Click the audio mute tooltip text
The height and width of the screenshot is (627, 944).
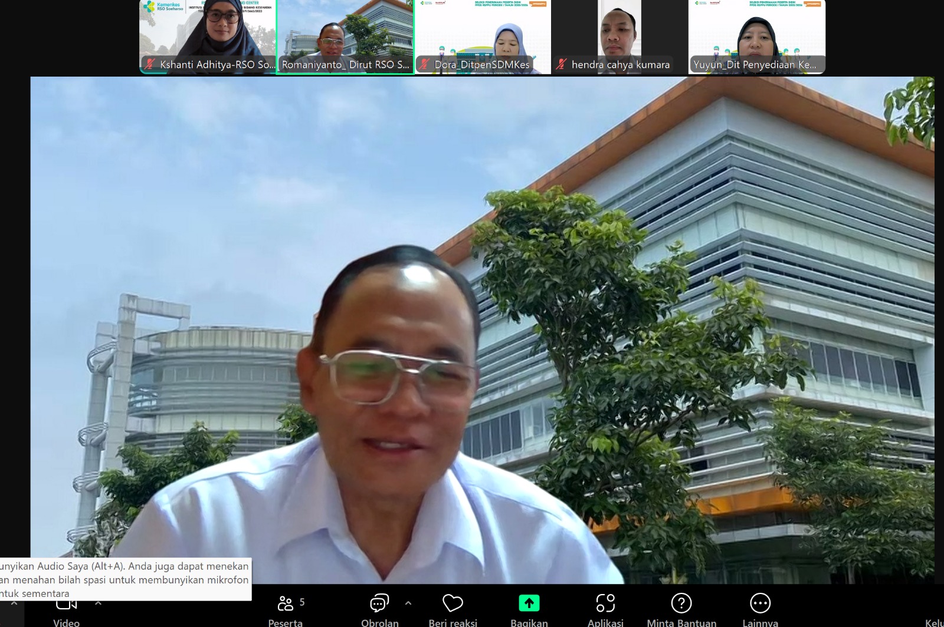125,579
